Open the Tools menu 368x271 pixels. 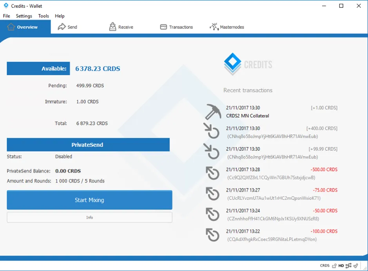44,16
